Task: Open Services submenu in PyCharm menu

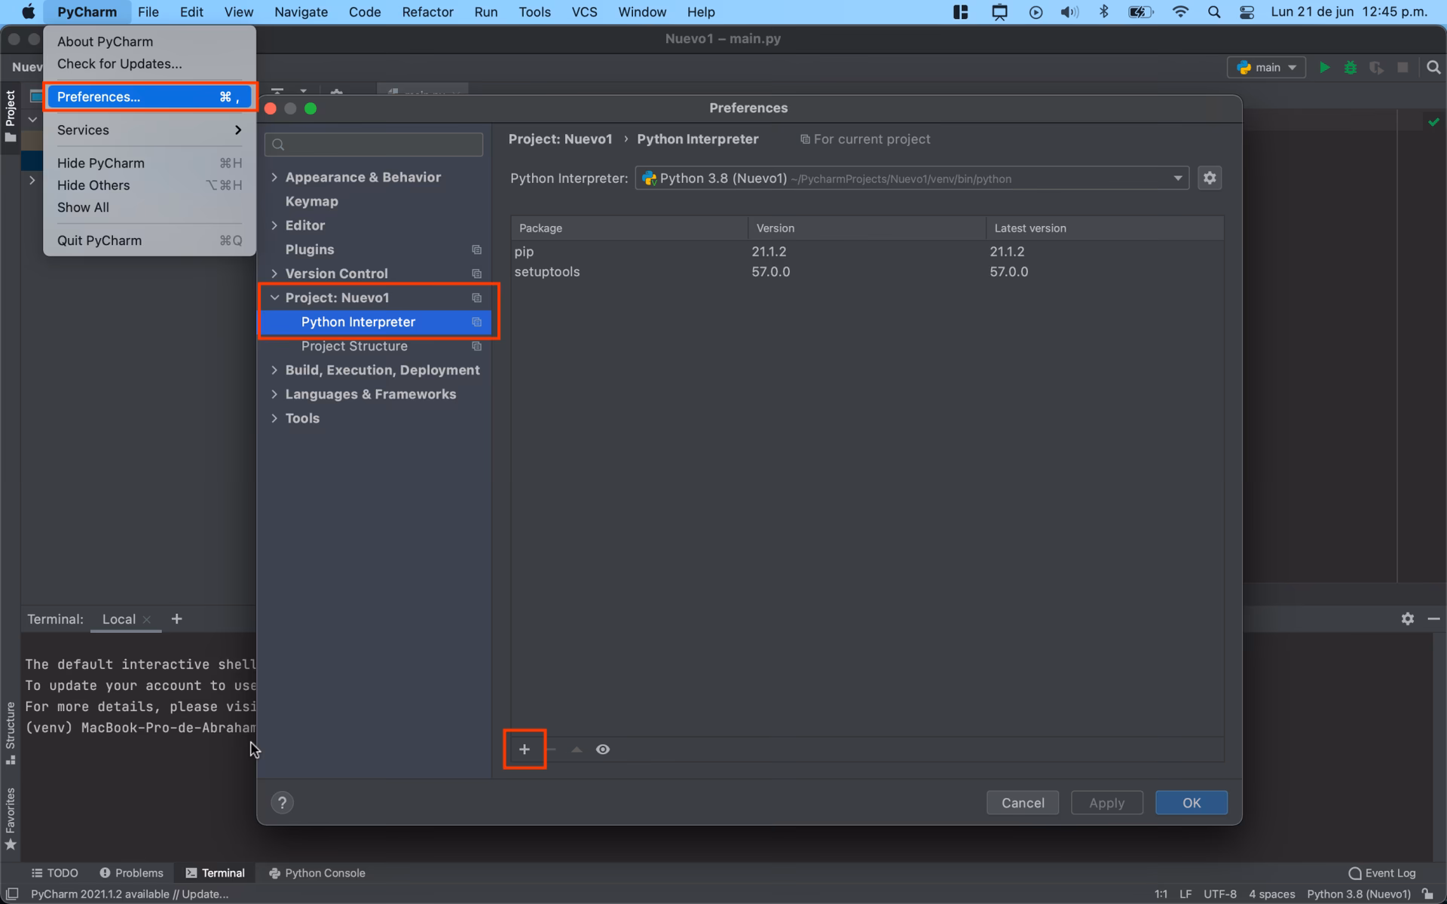Action: click(x=149, y=130)
